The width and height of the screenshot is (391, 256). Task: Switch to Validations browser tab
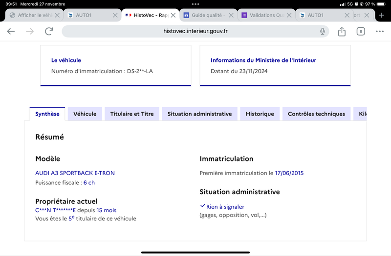point(266,15)
